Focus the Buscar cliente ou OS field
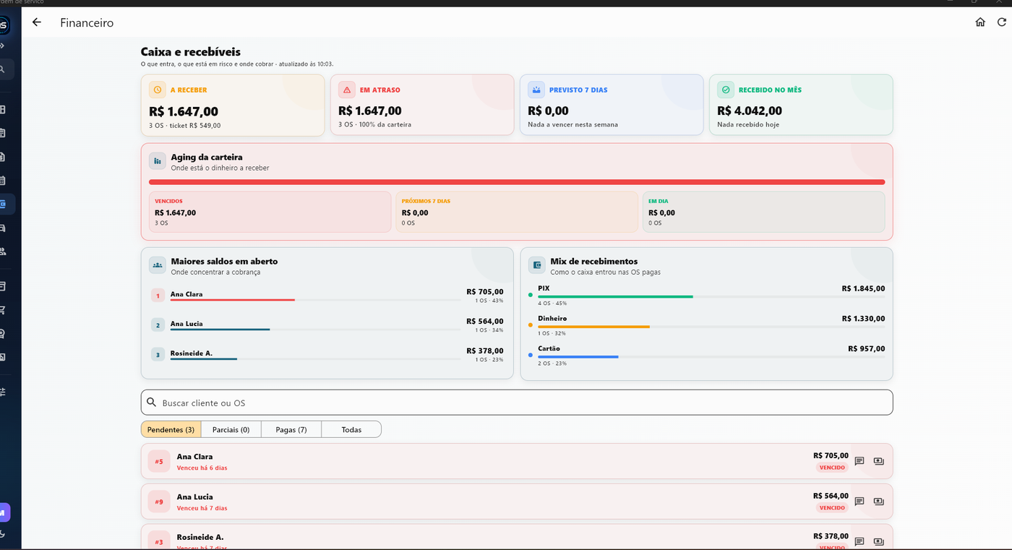This screenshot has width=1012, height=550. [x=517, y=403]
